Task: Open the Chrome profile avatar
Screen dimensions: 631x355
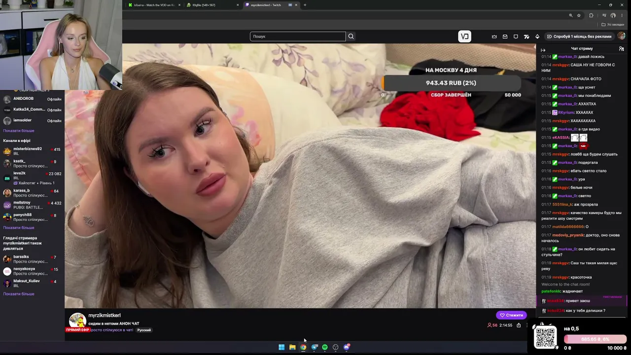Action: [613, 15]
